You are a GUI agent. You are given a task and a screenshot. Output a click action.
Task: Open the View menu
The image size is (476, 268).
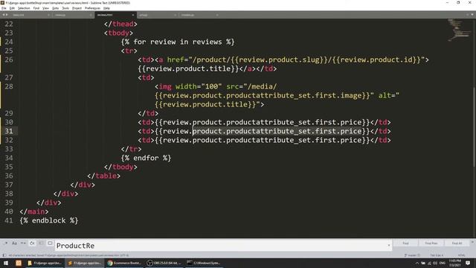coord(45,8)
